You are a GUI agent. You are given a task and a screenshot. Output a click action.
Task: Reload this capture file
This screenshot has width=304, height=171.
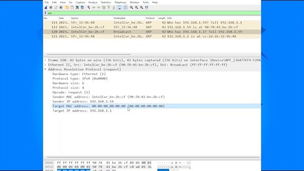click(x=82, y=8)
